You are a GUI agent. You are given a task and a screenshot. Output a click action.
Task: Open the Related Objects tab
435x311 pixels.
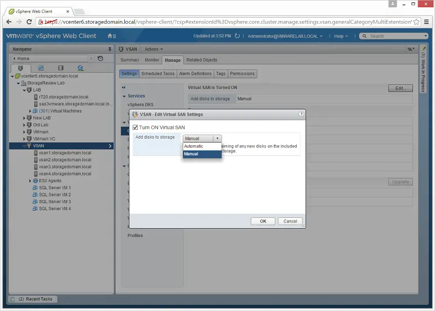pos(202,60)
